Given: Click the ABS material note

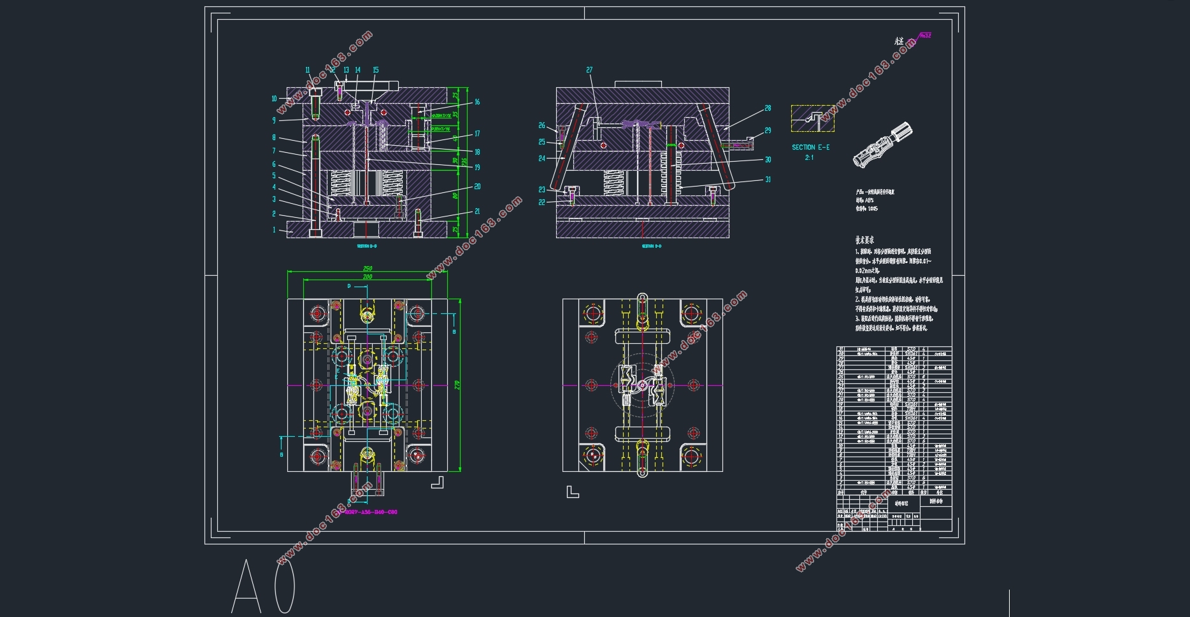Looking at the screenshot, I should tap(864, 200).
